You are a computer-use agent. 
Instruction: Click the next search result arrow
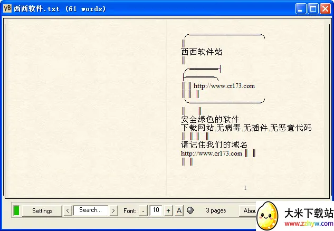coord(113,211)
